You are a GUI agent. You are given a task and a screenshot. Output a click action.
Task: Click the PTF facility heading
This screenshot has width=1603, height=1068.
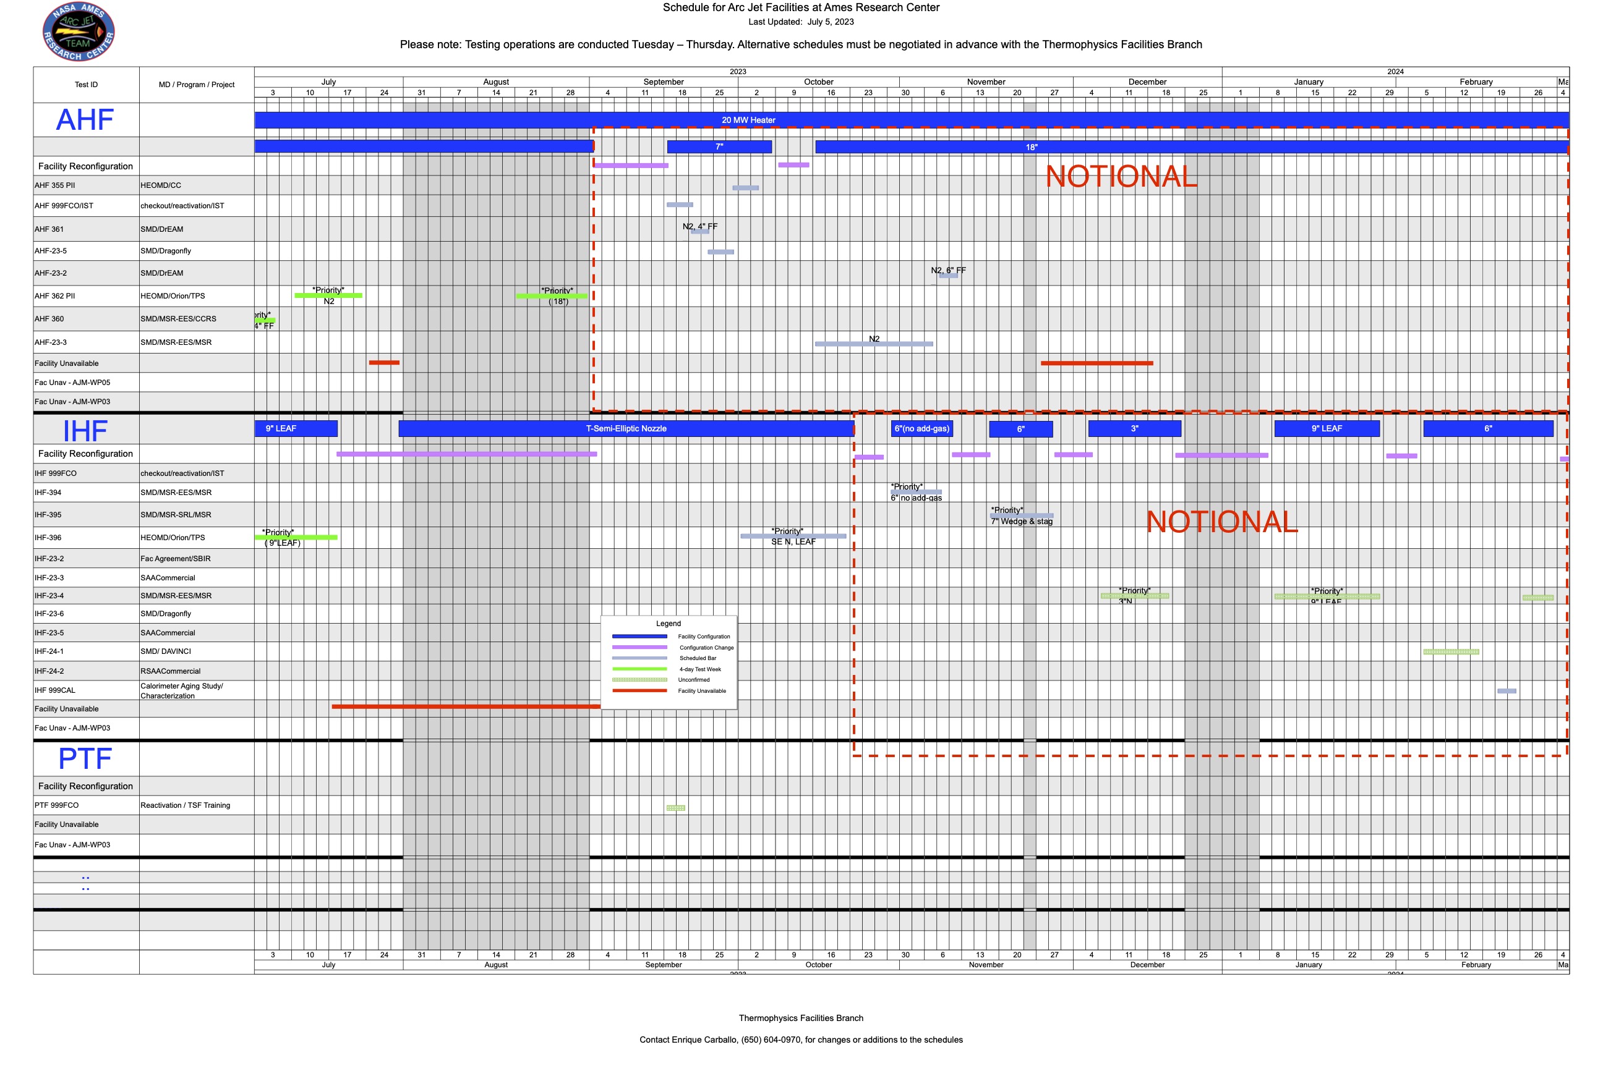(x=85, y=758)
